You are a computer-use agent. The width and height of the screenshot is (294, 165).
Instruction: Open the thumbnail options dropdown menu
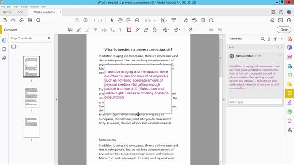click(x=15, y=46)
